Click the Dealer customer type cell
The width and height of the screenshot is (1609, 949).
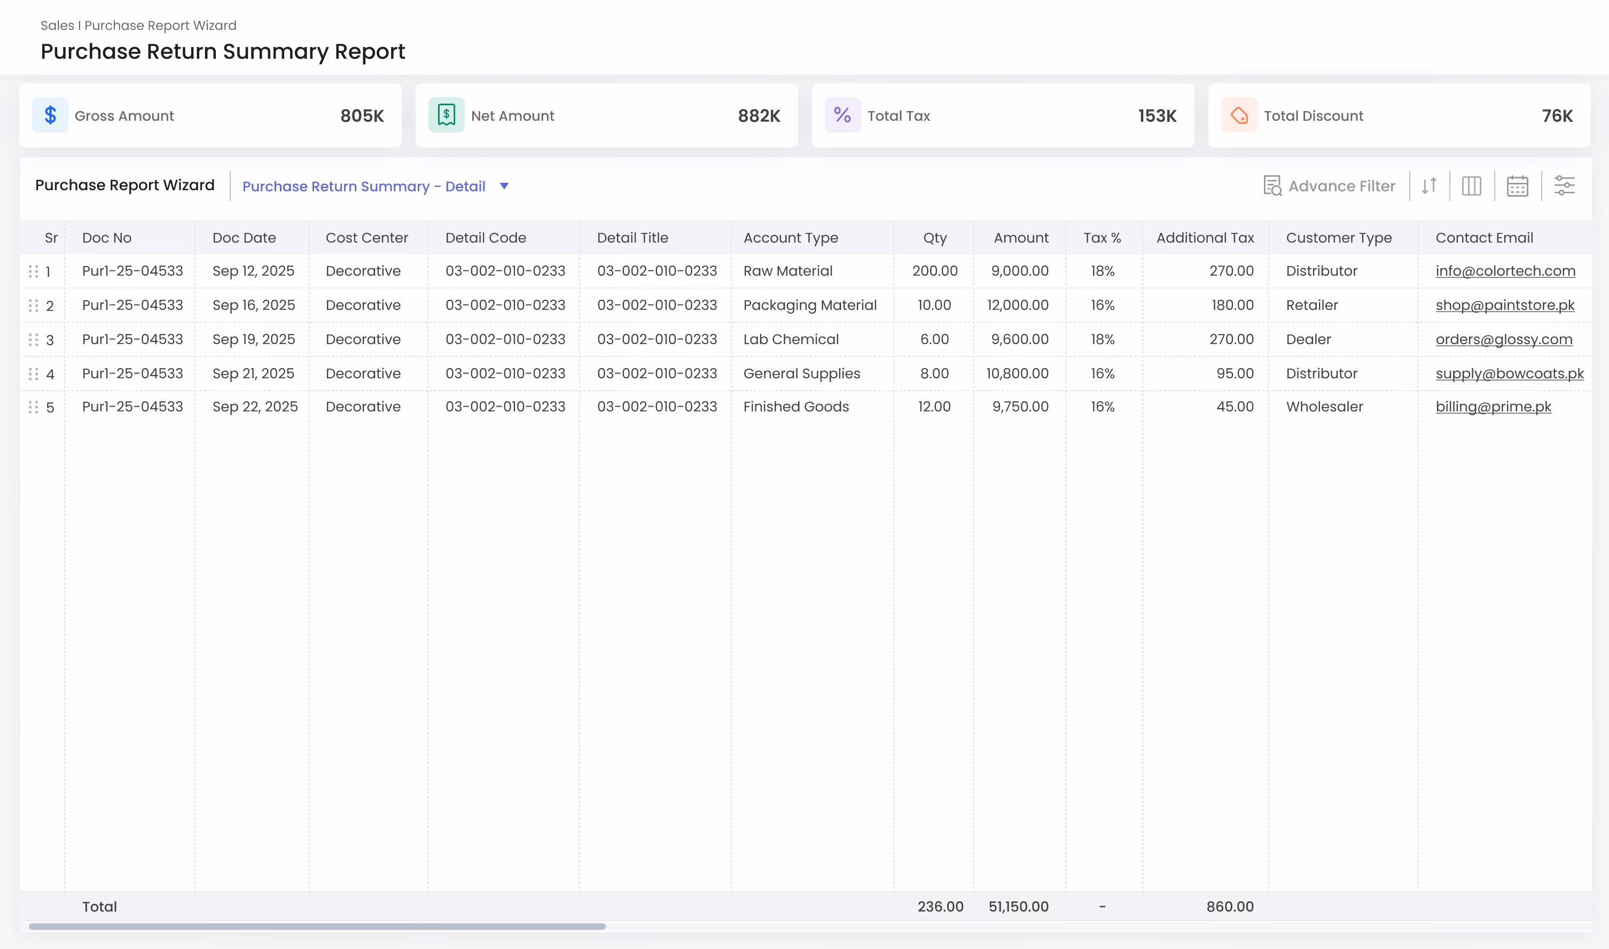point(1309,339)
